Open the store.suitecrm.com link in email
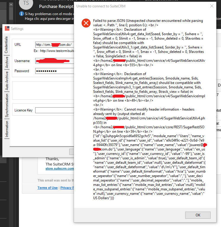Screen dimensions: 221x227 (x=59, y=168)
